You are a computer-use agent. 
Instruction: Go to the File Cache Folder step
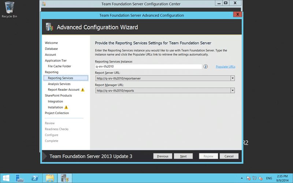[x=59, y=66]
